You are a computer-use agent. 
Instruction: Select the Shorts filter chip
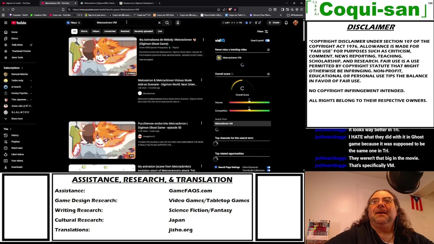pyautogui.click(x=84, y=31)
